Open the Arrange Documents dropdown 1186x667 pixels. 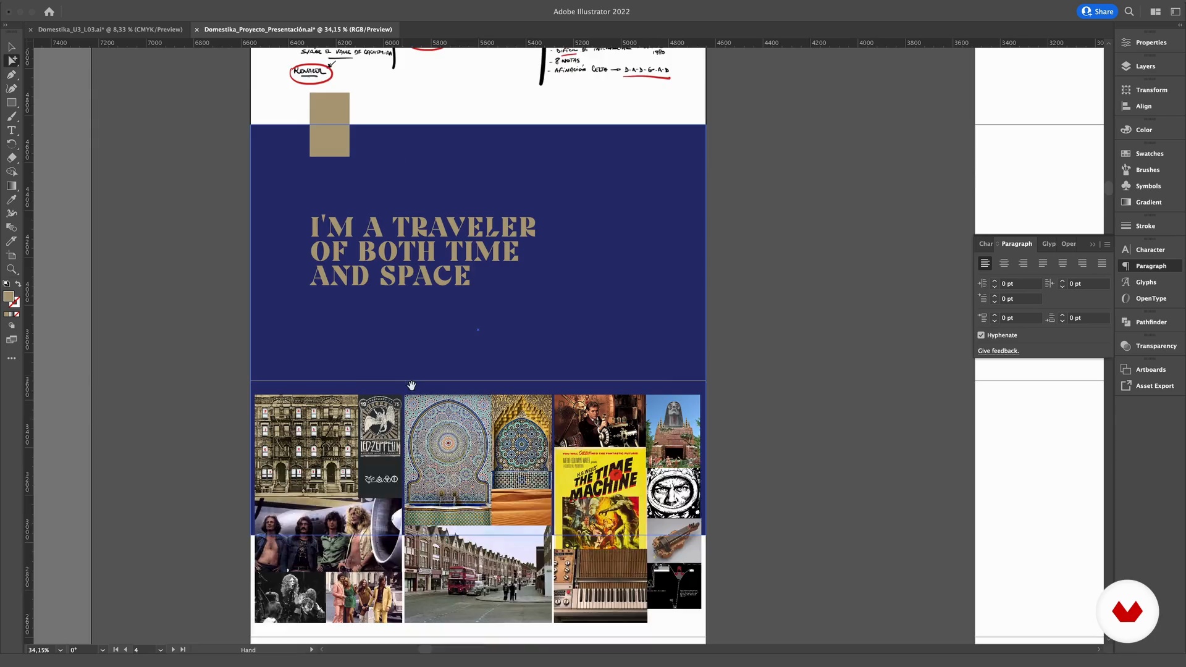coord(1155,12)
